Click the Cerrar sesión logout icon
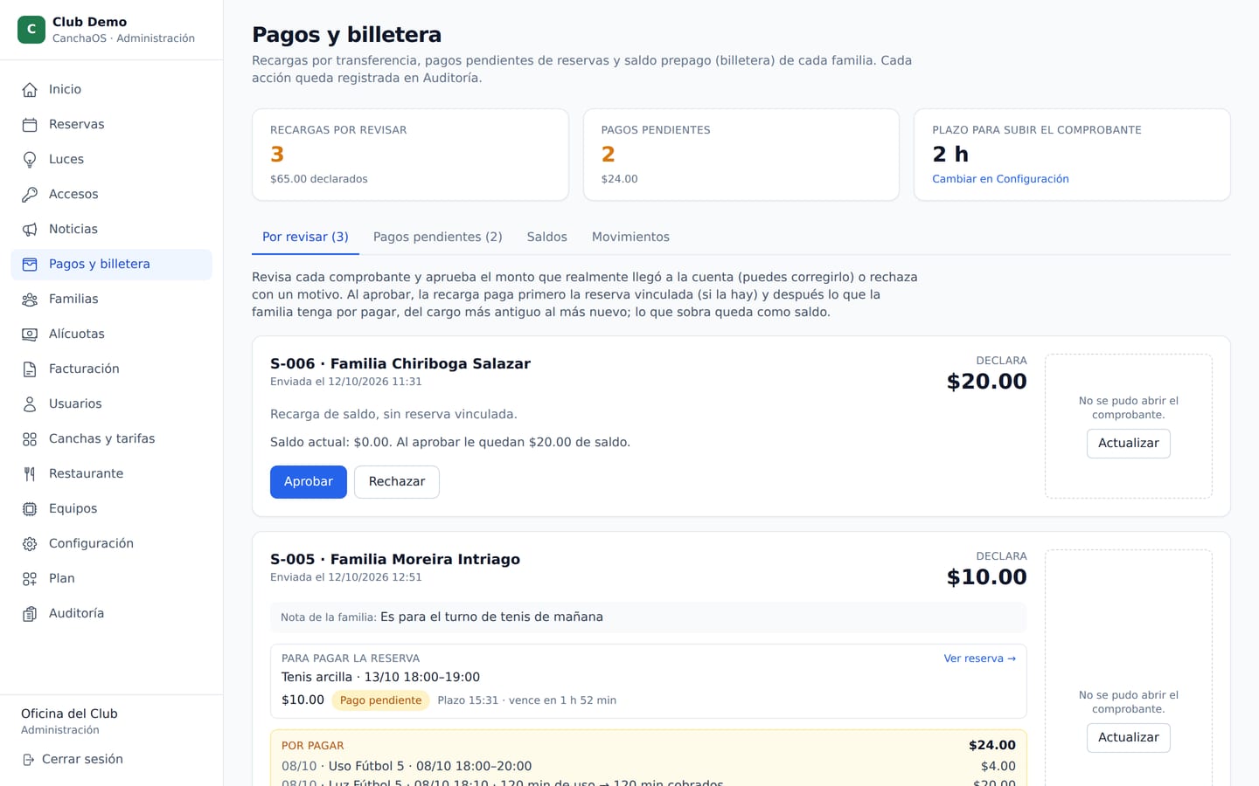The width and height of the screenshot is (1259, 786). click(x=29, y=760)
